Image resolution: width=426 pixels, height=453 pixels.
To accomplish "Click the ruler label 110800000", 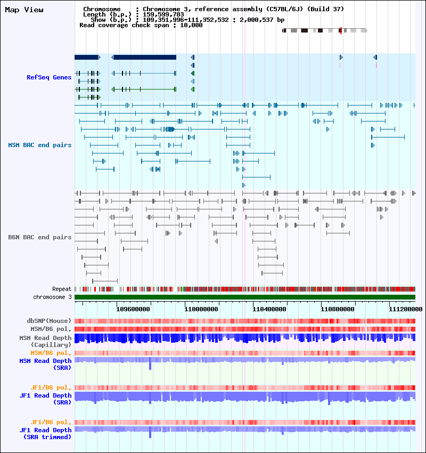I will (338, 310).
